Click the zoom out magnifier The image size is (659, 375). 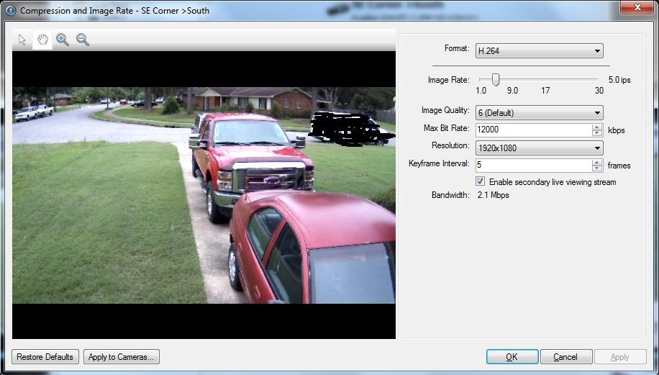[x=83, y=40]
